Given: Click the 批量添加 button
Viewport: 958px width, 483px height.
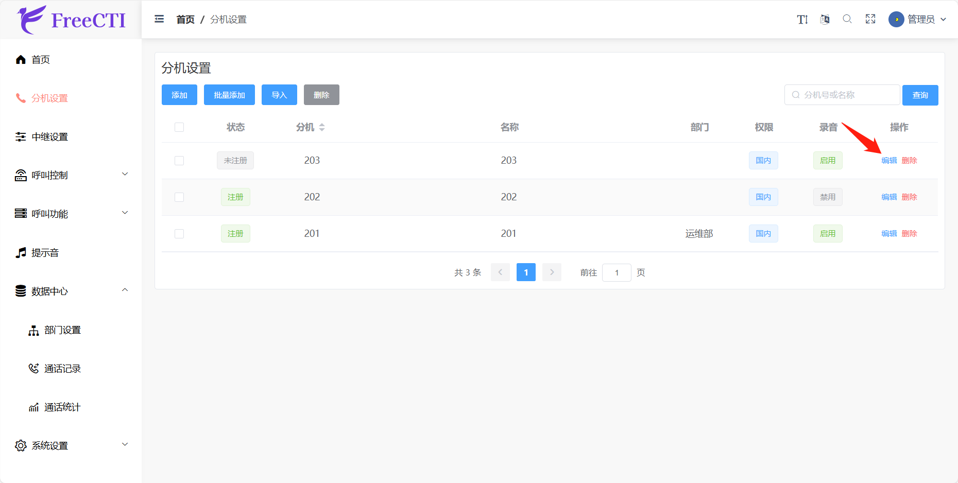Looking at the screenshot, I should [x=229, y=95].
